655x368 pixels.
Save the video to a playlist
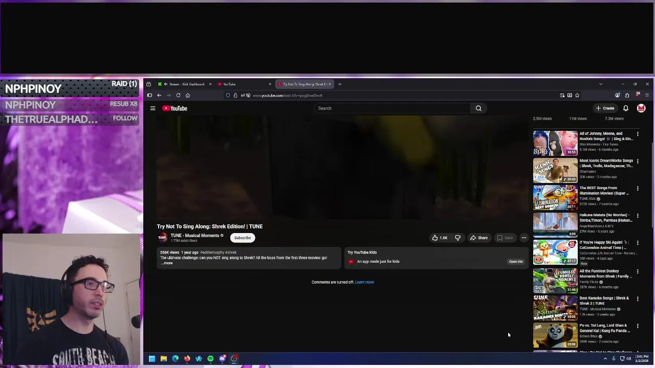pyautogui.click(x=505, y=238)
